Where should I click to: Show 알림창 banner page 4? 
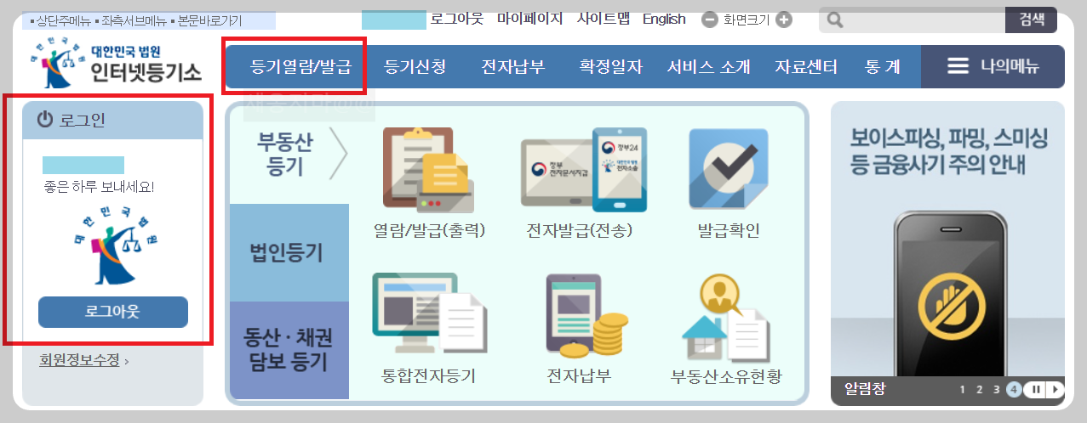pyautogui.click(x=1014, y=390)
